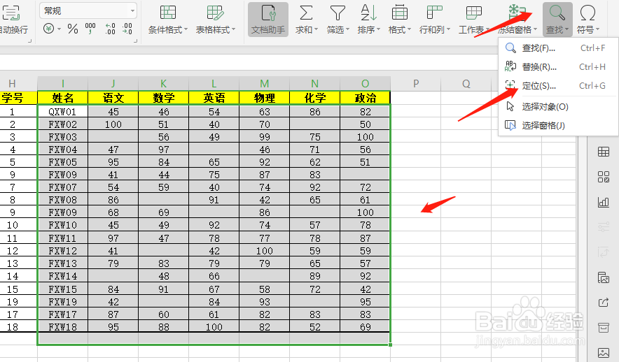The width and height of the screenshot is (619, 362).
Task: Choose 选择窗格(J) from the menu
Action: [558, 126]
